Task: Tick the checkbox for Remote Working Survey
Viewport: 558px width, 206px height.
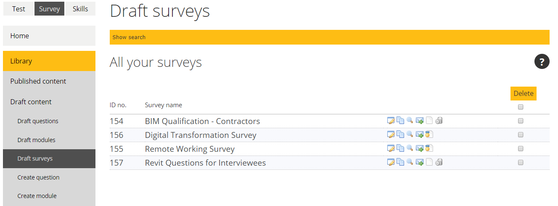Action: [x=521, y=149]
